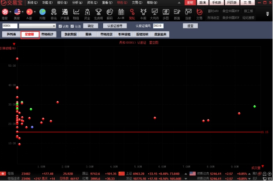Toggle the 认沽 checkbox
273x181 pixels.
point(72,26)
